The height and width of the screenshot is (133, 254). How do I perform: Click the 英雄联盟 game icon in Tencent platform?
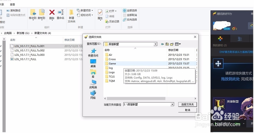click(x=220, y=104)
